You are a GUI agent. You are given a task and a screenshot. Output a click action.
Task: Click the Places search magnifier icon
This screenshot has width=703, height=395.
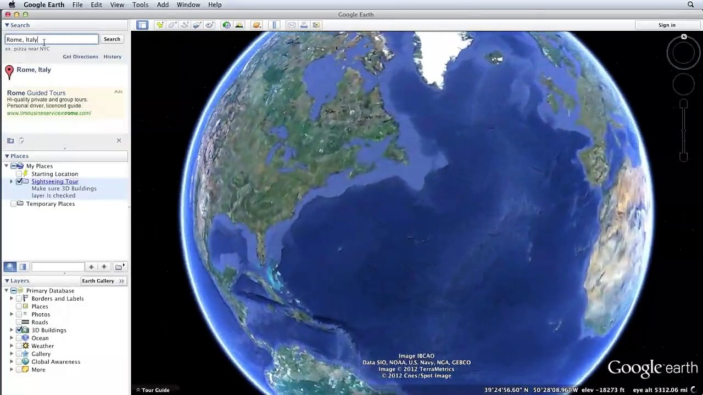point(10,267)
